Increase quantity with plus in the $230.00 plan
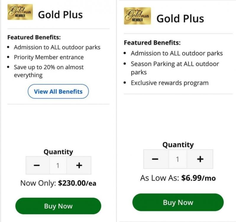The image size is (236, 222). [x=79, y=165]
